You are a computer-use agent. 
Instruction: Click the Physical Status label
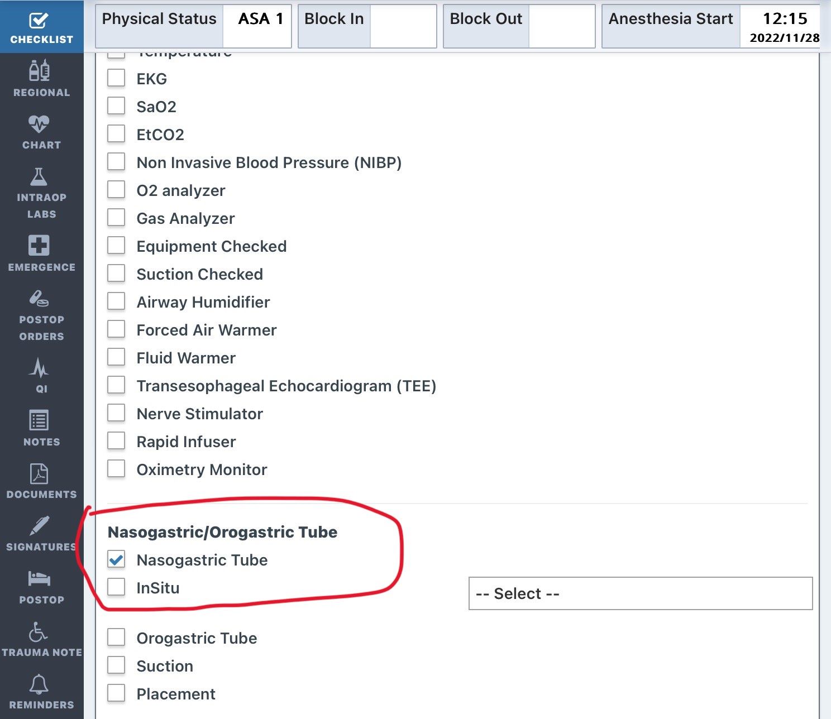(159, 19)
